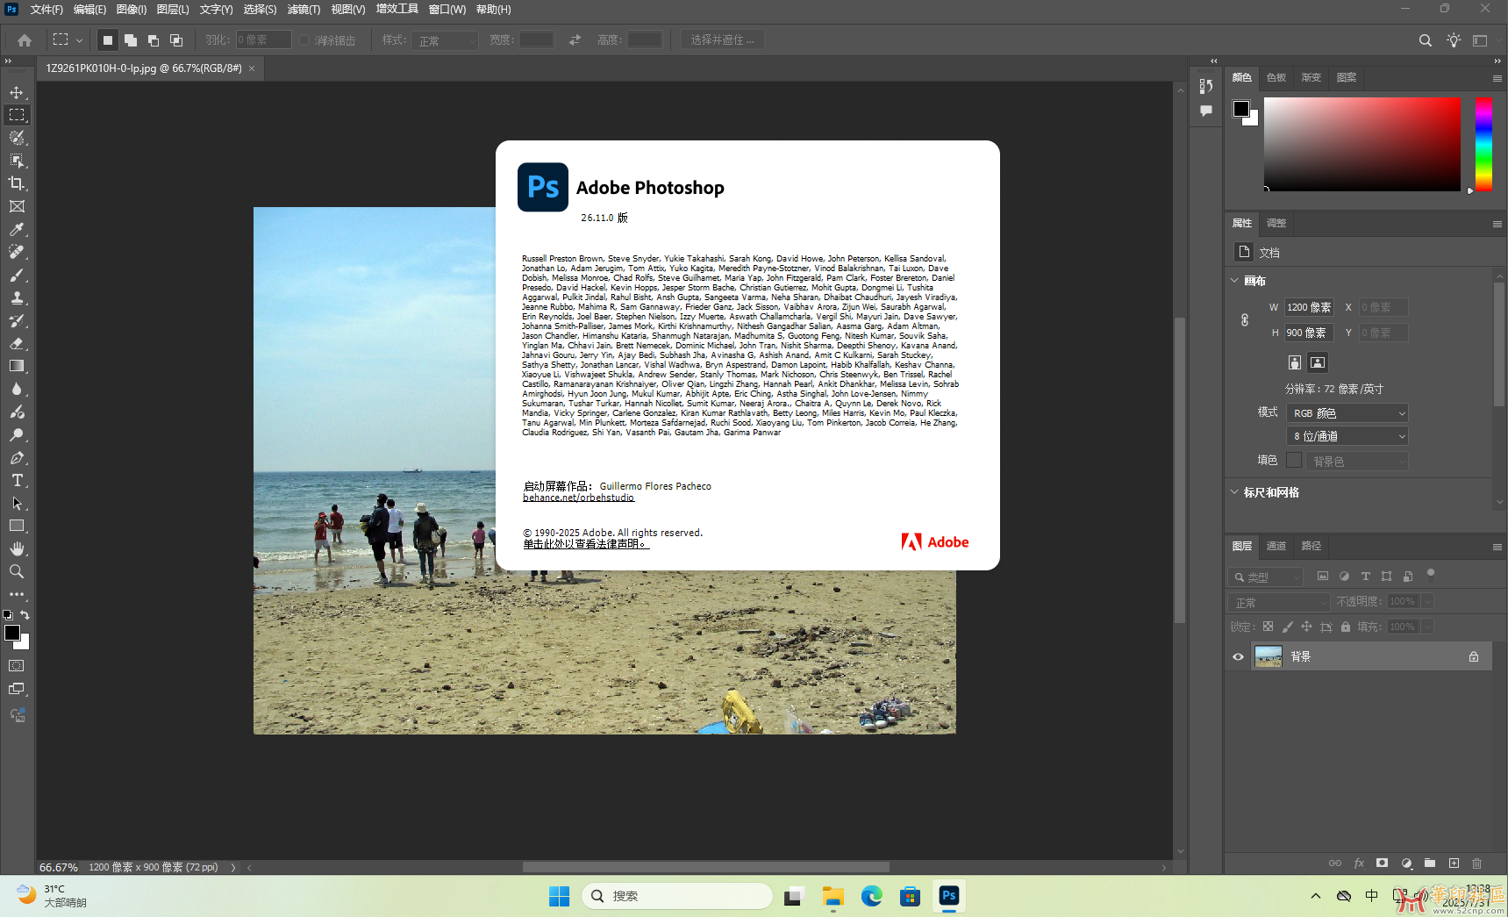Image resolution: width=1508 pixels, height=917 pixels.
Task: Open the layer blend mode 正常 dropdown
Action: (1280, 602)
